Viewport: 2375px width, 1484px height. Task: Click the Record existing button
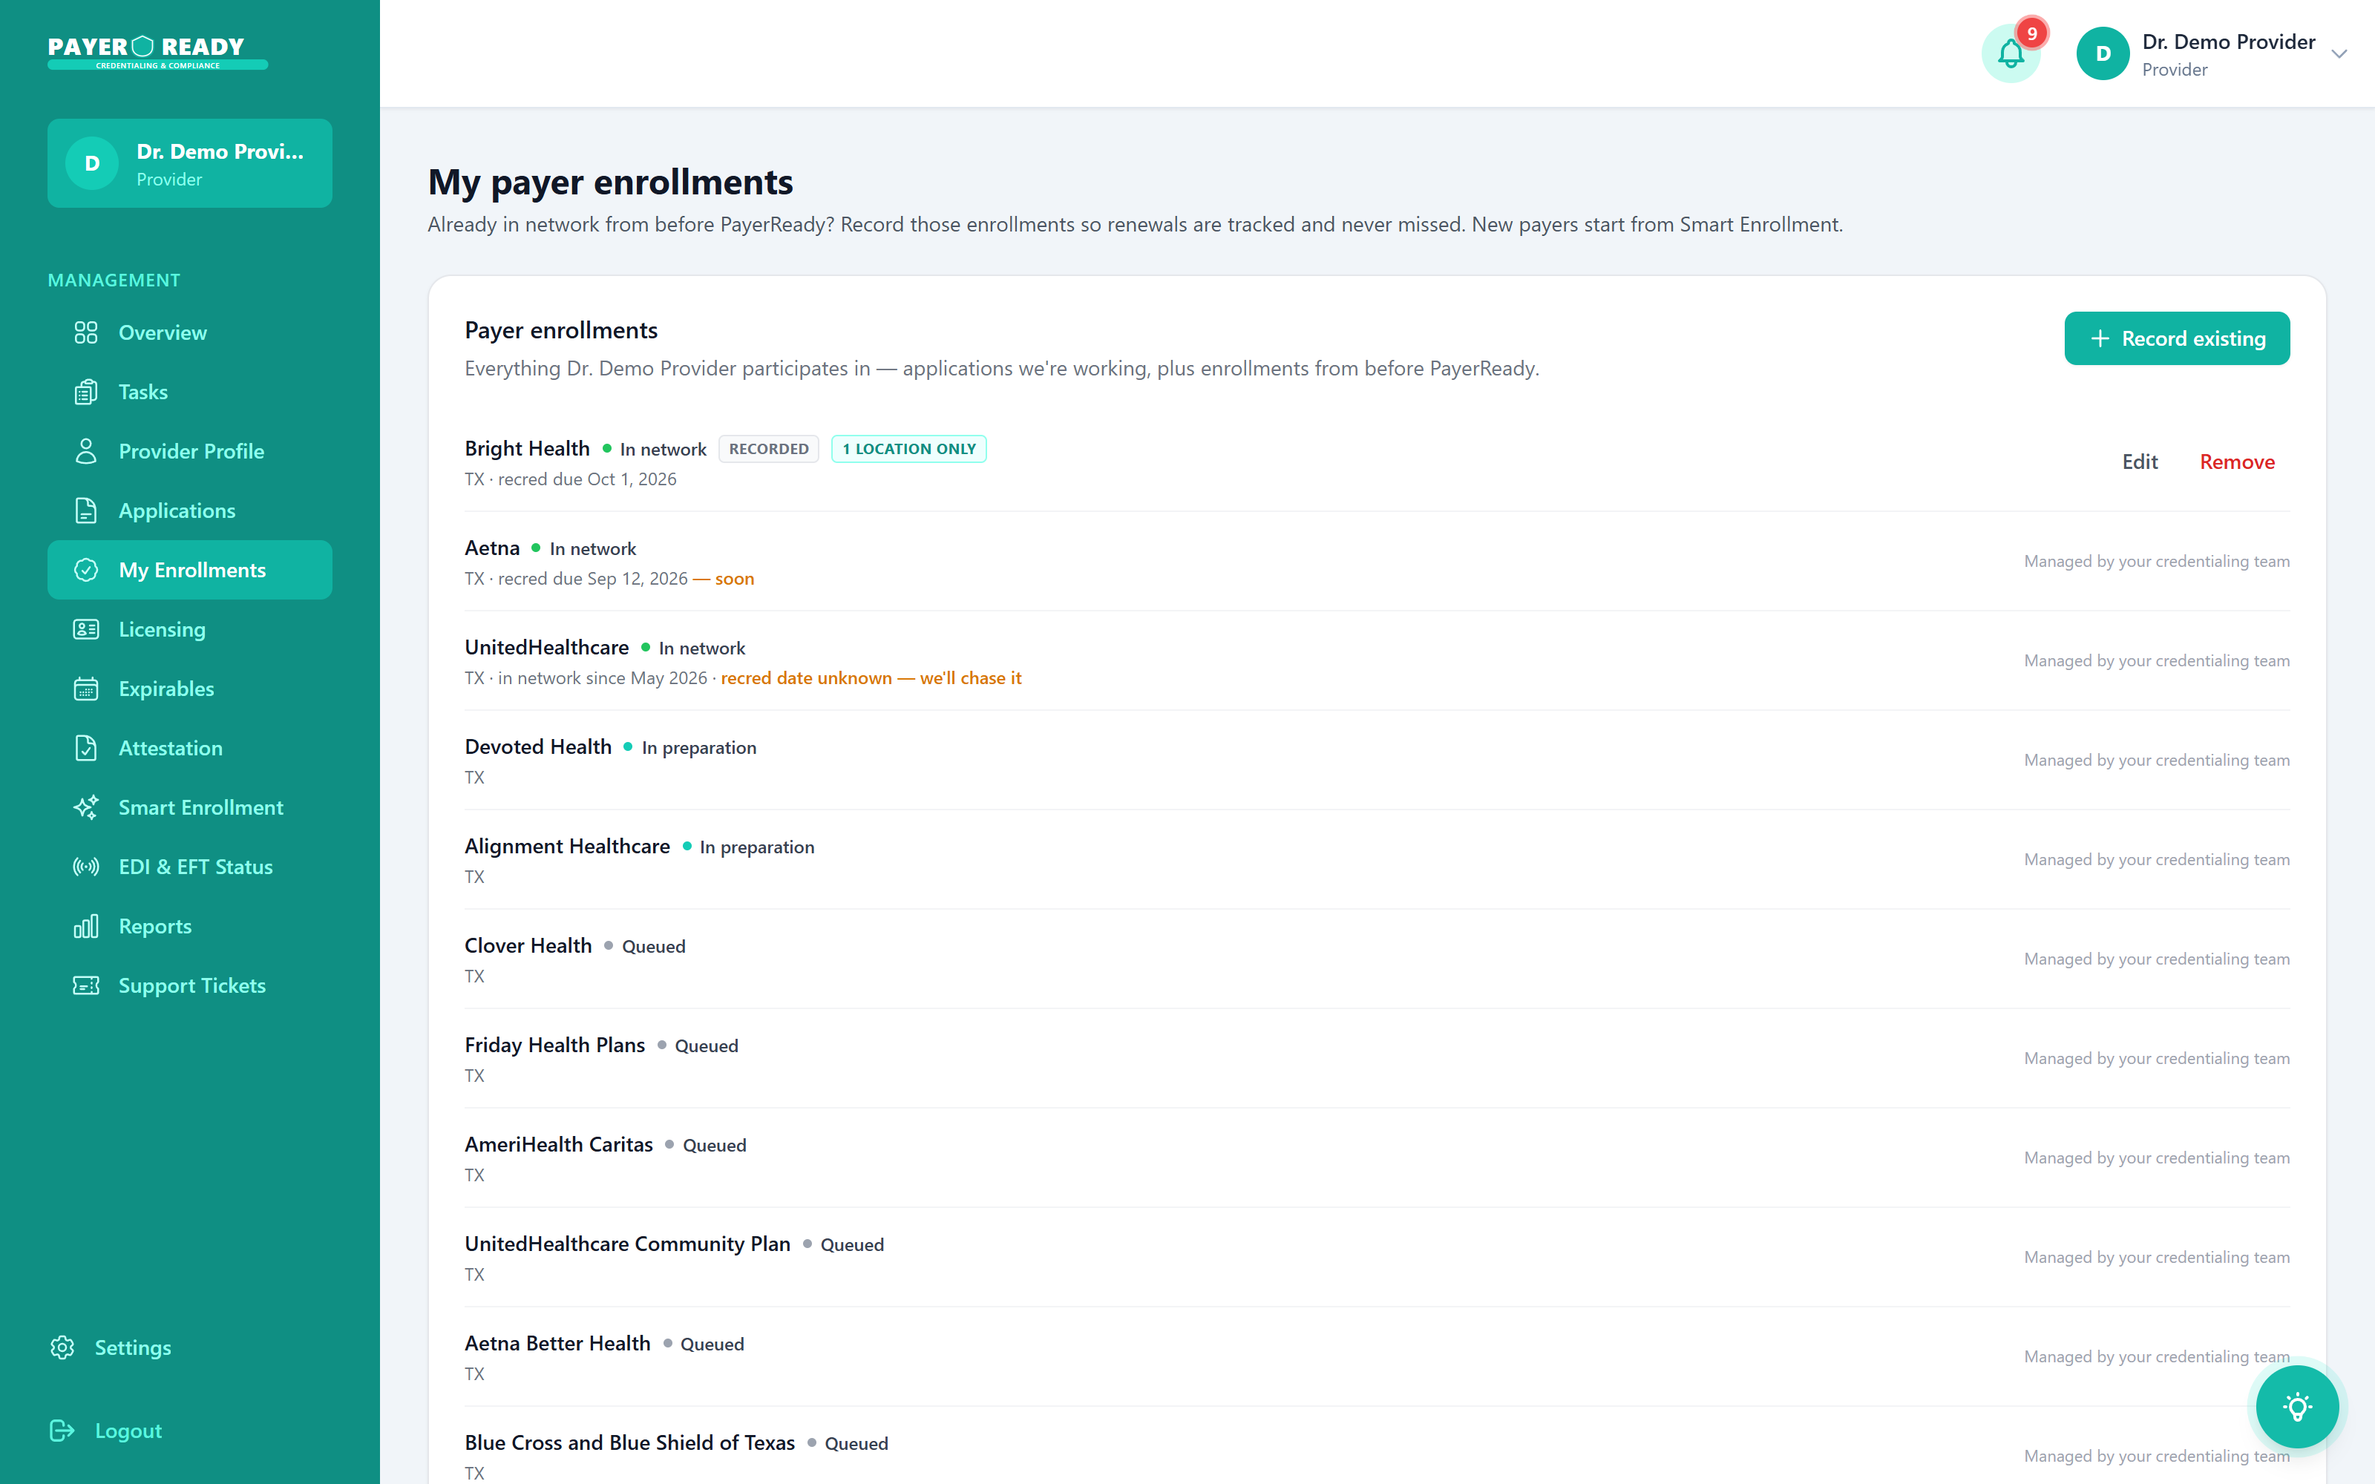pyautogui.click(x=2177, y=338)
